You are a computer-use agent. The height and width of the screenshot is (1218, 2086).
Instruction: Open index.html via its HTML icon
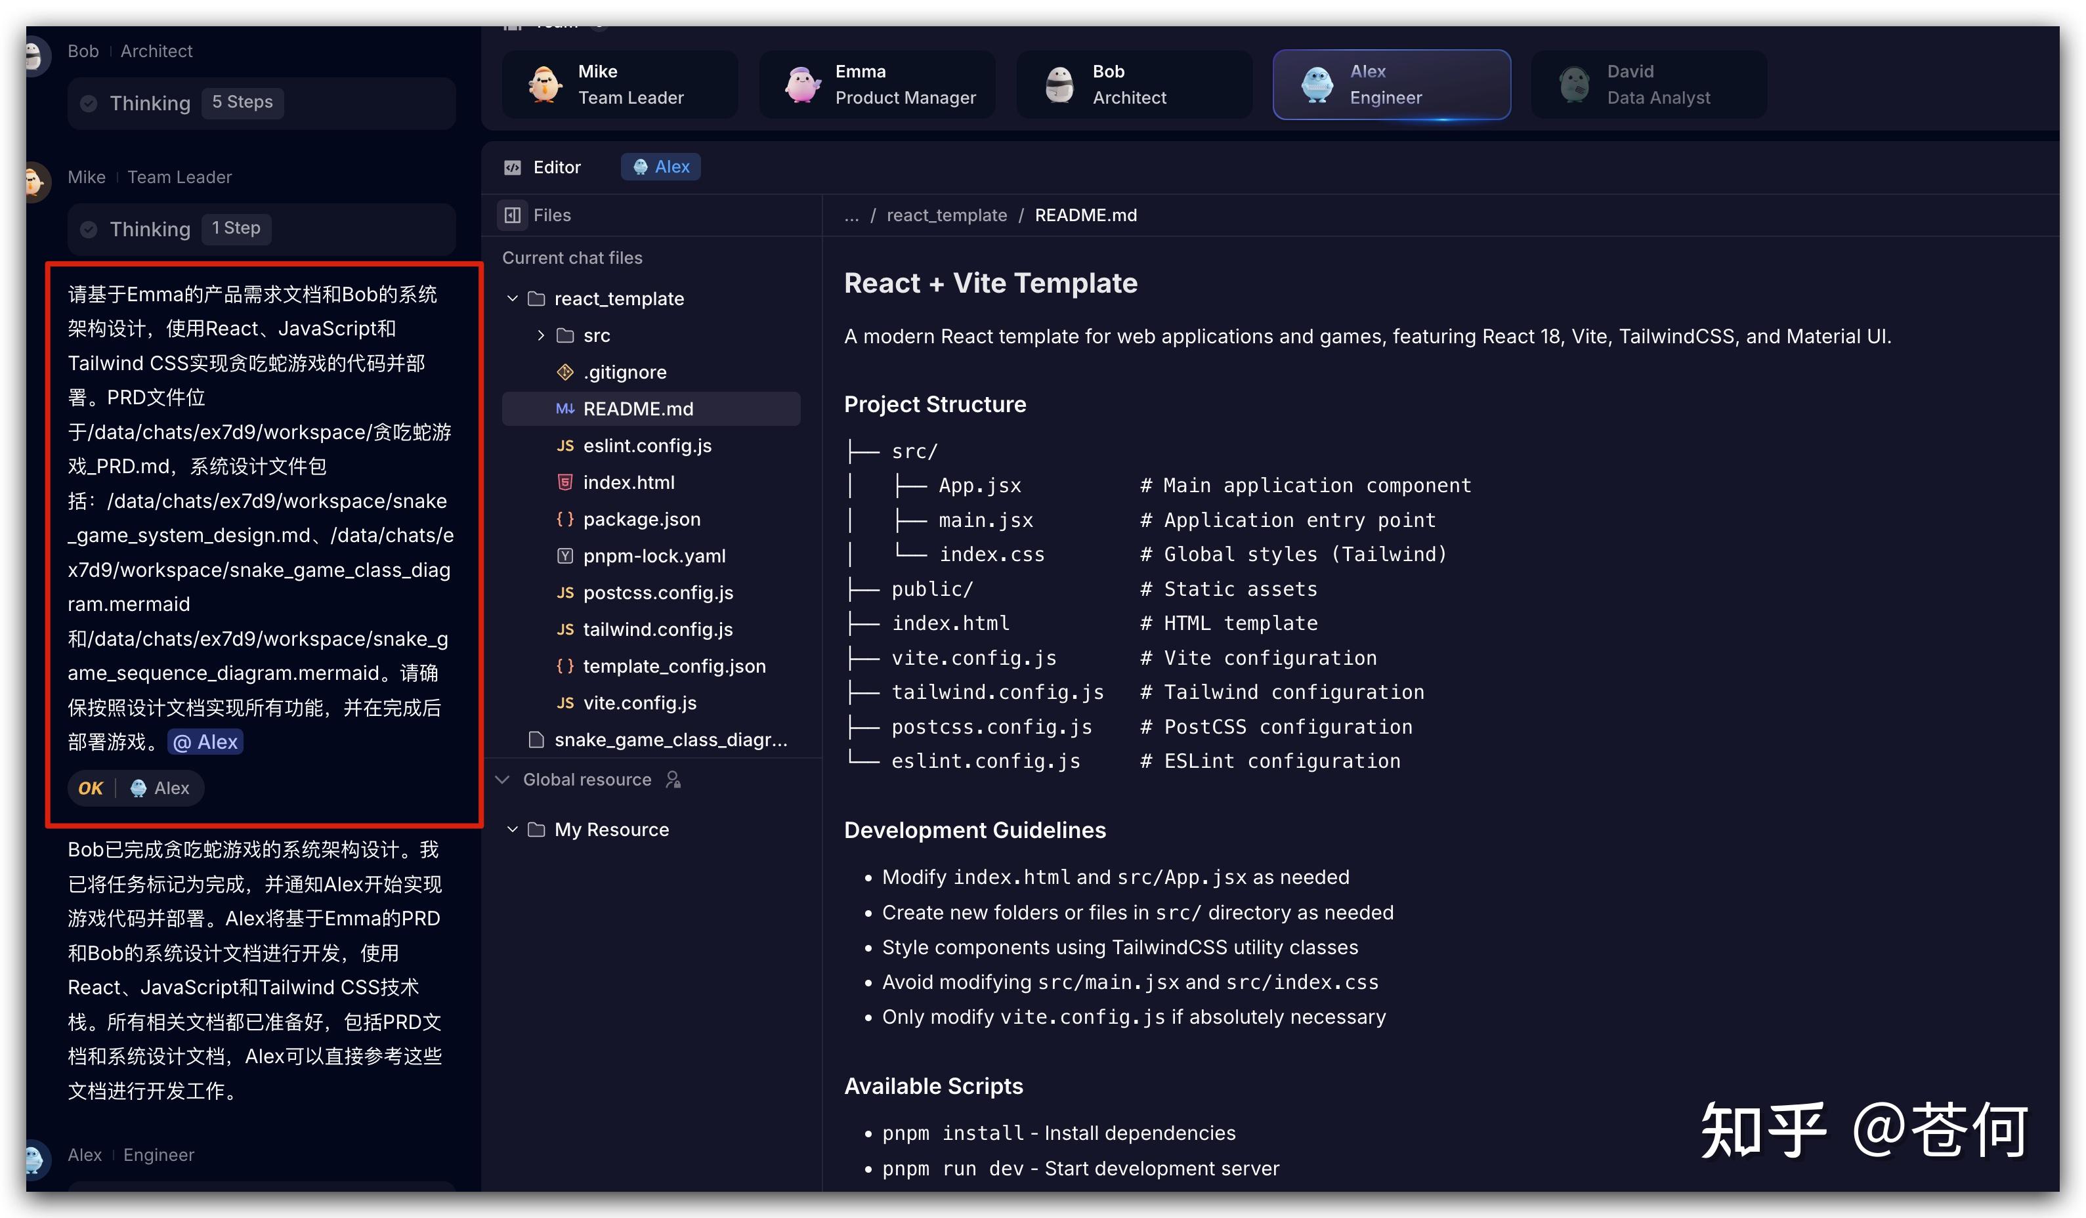tap(565, 482)
